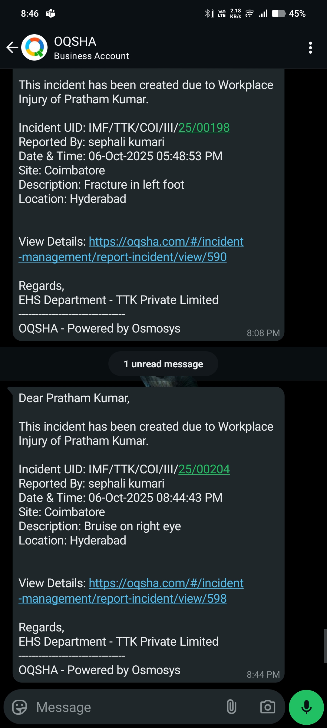
Task: Tap the chat scrollbar handle
Action: point(325,646)
